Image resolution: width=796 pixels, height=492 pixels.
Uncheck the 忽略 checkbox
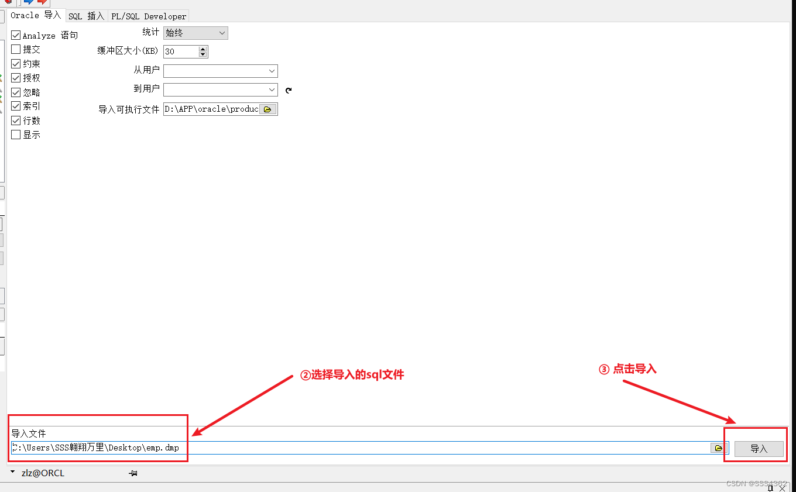pyautogui.click(x=16, y=92)
